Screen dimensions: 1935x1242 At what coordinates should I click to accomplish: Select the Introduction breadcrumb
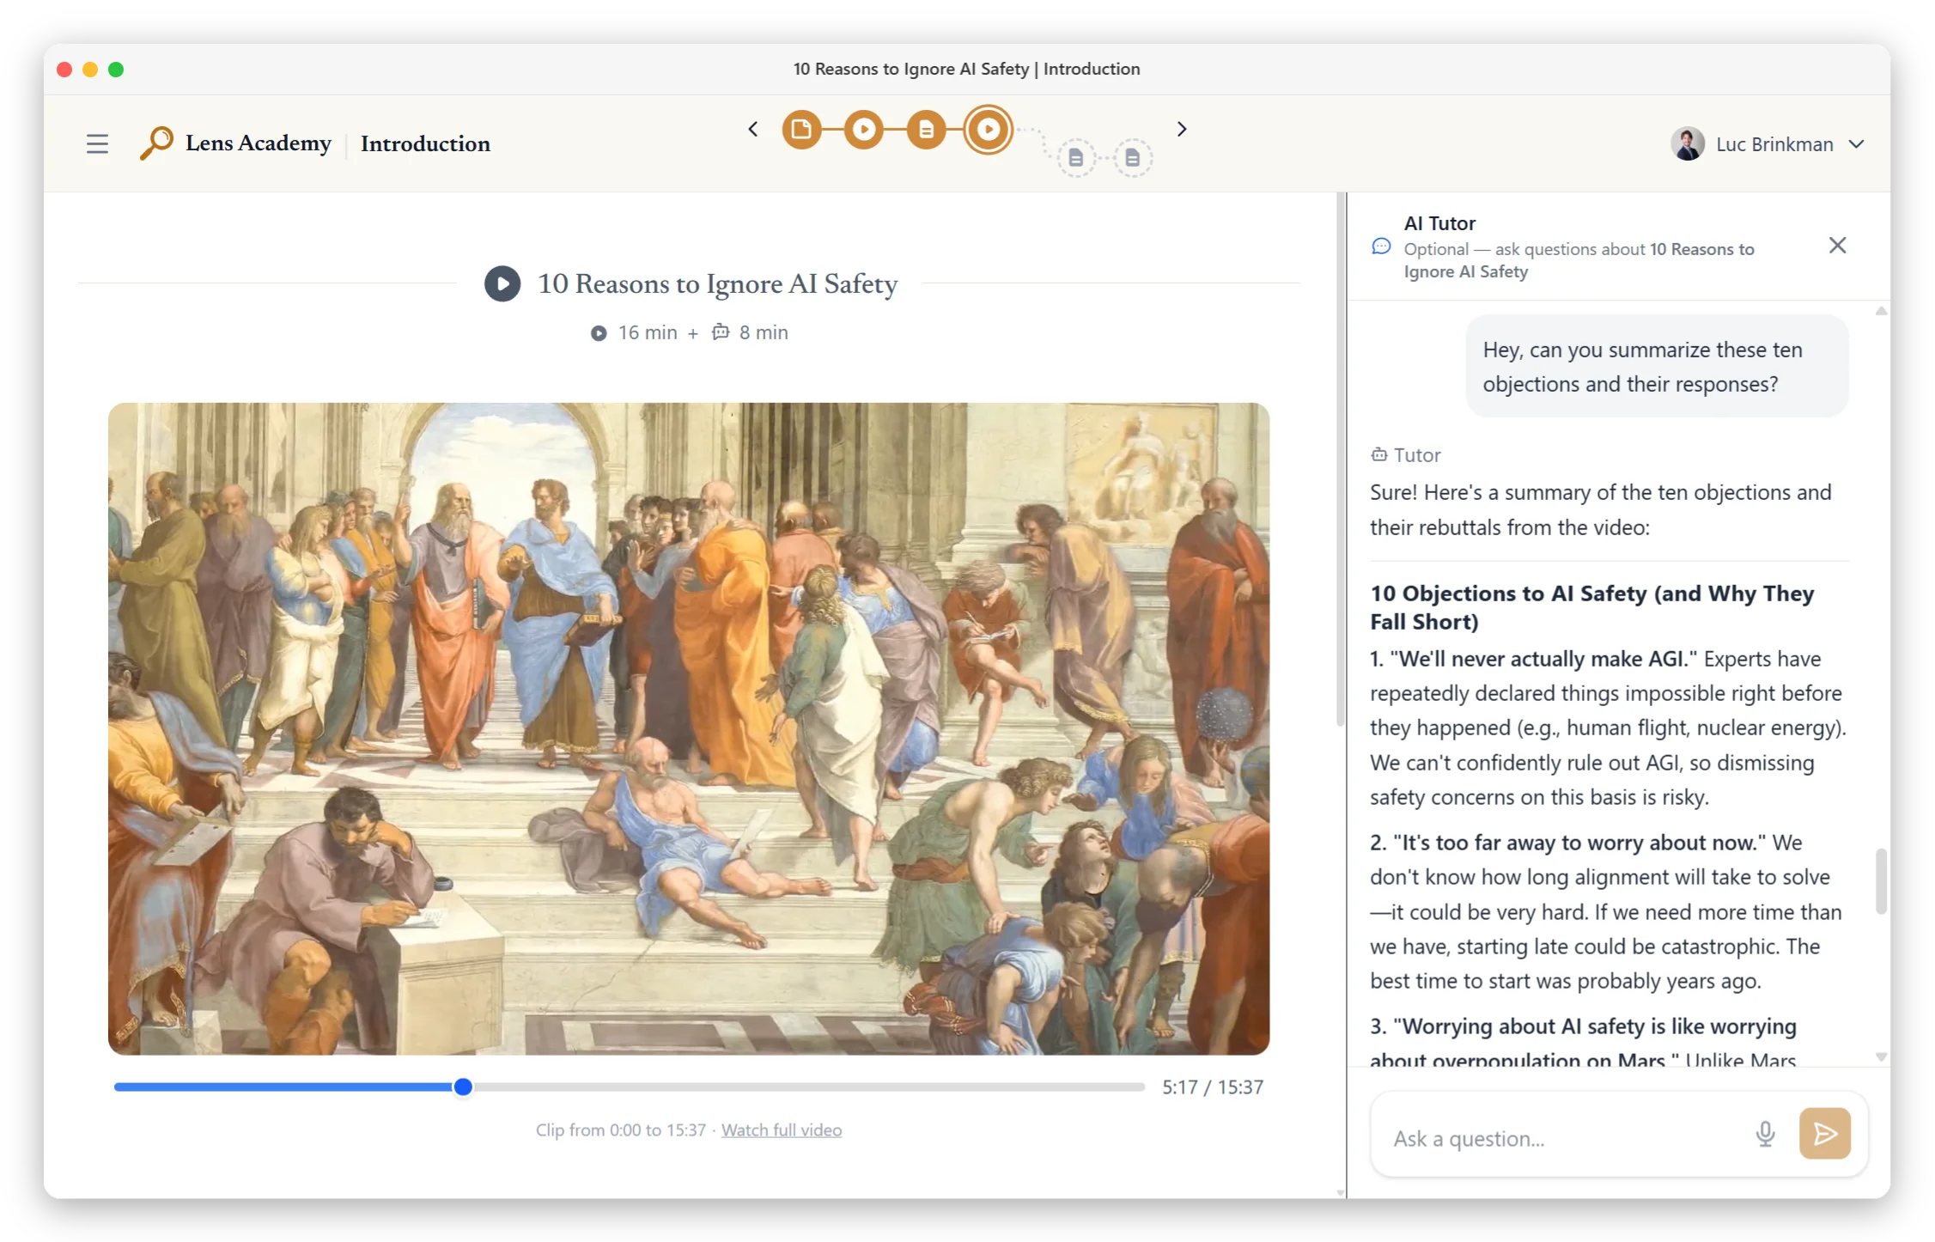pyautogui.click(x=425, y=144)
